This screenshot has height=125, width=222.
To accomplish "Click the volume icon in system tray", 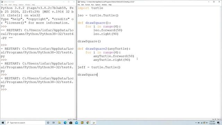I will click(x=207, y=123).
